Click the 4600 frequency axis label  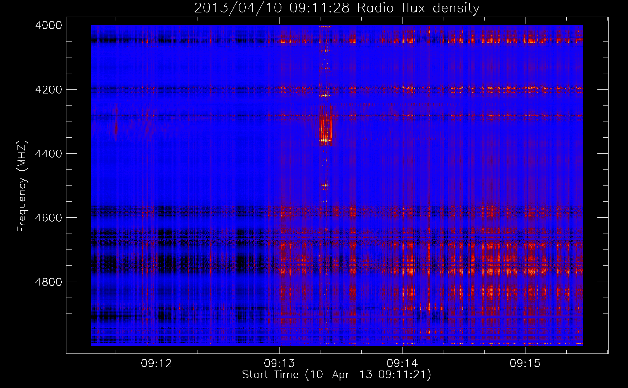coord(48,218)
